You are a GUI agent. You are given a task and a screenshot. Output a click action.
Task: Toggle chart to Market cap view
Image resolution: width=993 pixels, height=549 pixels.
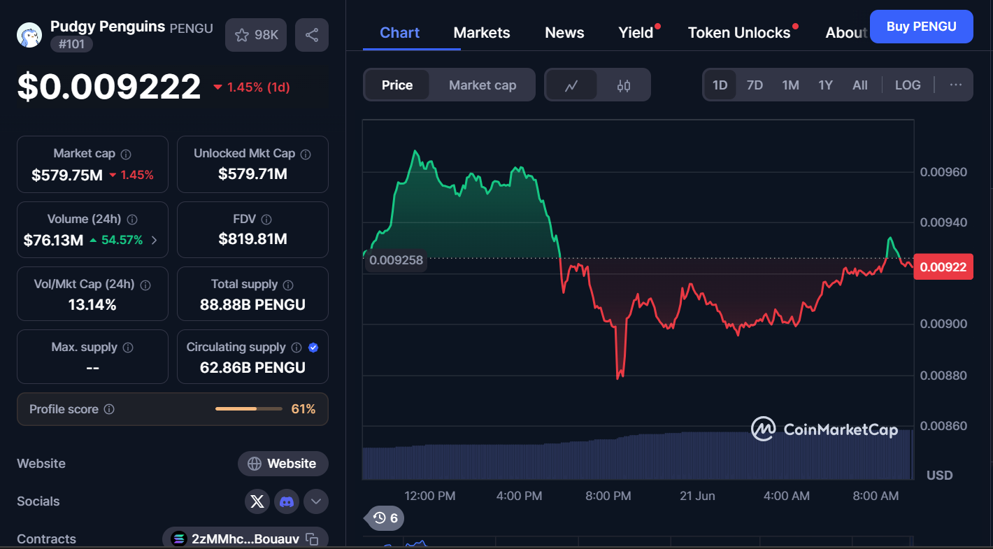tap(483, 85)
